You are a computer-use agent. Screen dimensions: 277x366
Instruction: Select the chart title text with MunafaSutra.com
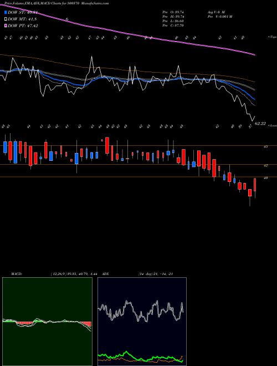(x=57, y=3)
